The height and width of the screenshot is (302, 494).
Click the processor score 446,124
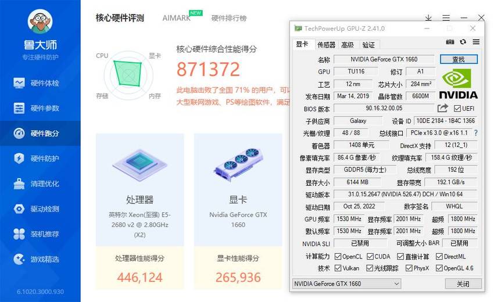point(139,278)
